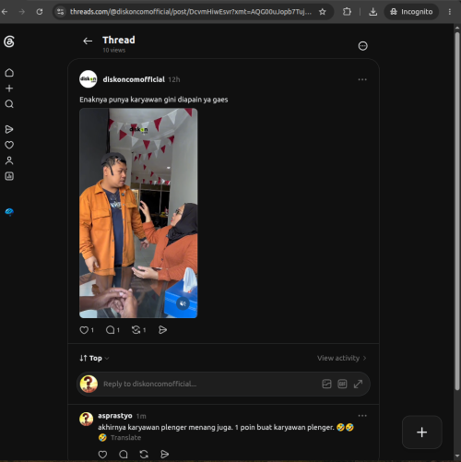Click the Incognito indicator button

click(x=411, y=12)
